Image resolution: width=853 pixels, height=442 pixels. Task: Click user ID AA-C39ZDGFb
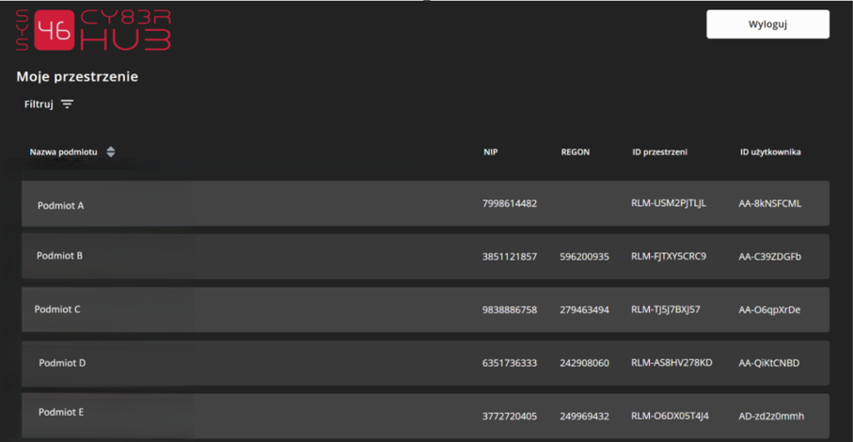click(770, 257)
